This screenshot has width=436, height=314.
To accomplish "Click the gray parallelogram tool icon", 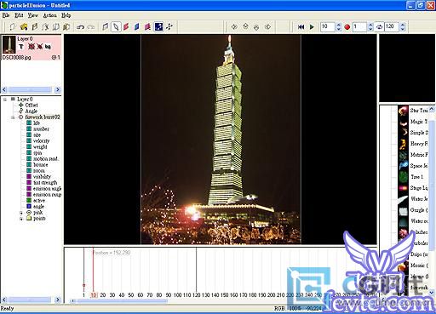I will (x=106, y=26).
